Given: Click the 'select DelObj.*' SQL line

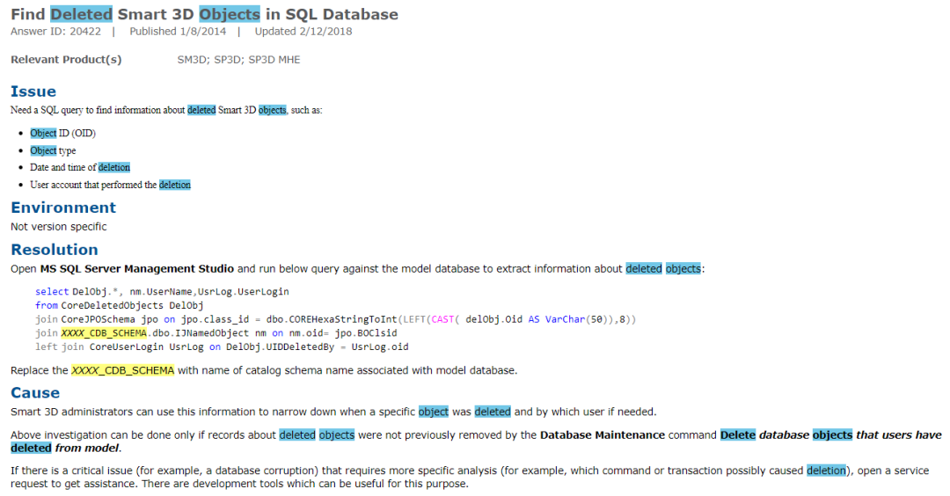Looking at the screenshot, I should 162,292.
